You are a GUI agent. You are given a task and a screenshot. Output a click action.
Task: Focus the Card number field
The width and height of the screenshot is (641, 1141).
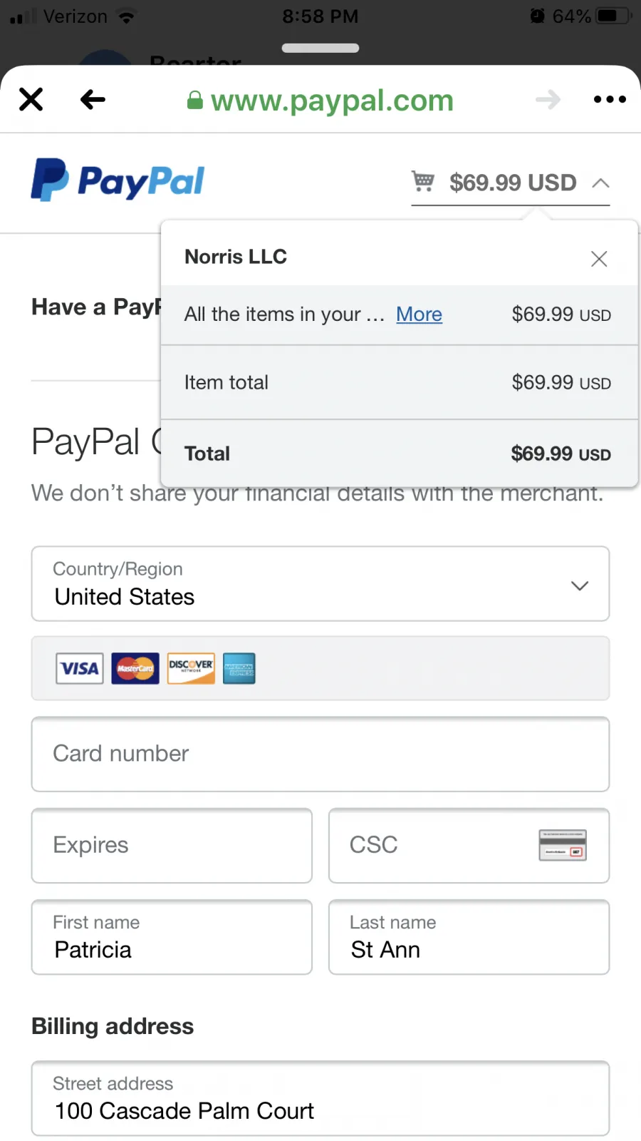pos(320,754)
